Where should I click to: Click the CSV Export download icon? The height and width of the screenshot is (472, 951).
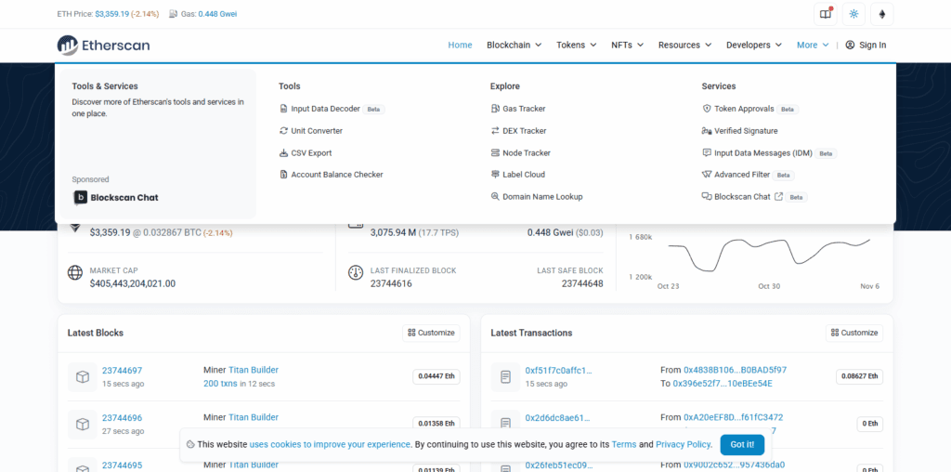click(283, 153)
